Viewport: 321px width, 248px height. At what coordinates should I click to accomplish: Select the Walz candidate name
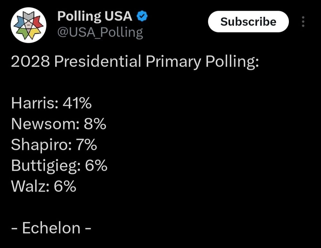click(x=29, y=186)
